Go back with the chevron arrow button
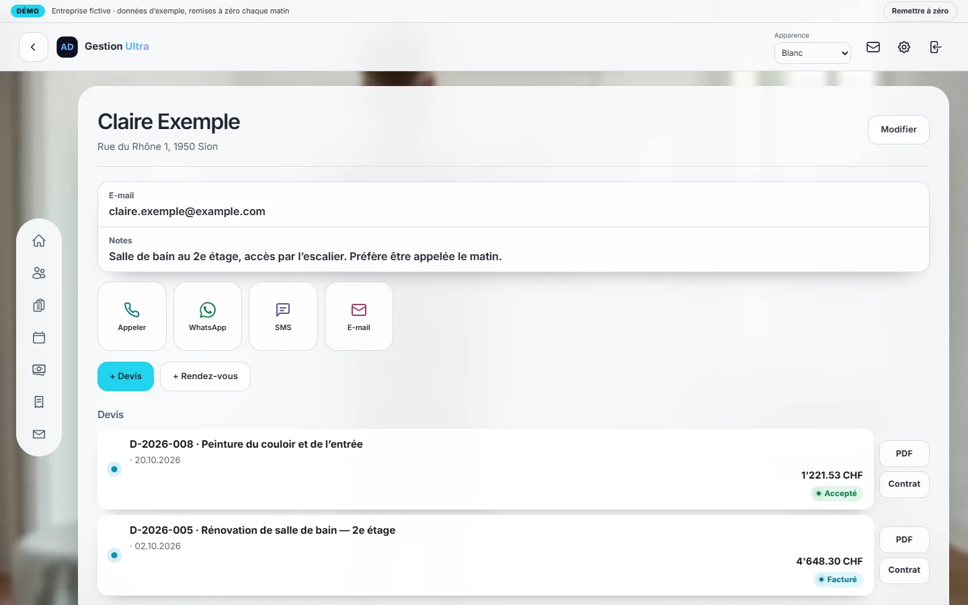The height and width of the screenshot is (605, 968). point(33,47)
